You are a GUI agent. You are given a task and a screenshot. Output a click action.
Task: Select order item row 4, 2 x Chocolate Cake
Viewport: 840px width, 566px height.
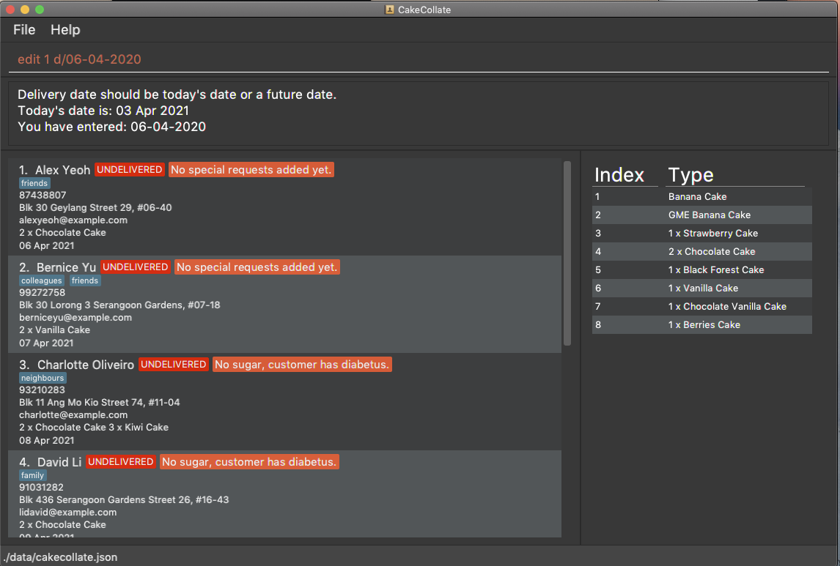point(701,251)
